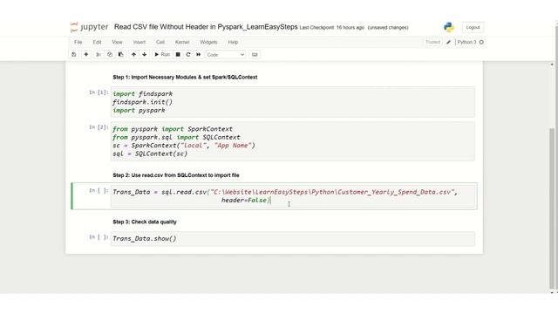The image size is (558, 314).
Task: Open the View menu
Action: [117, 42]
